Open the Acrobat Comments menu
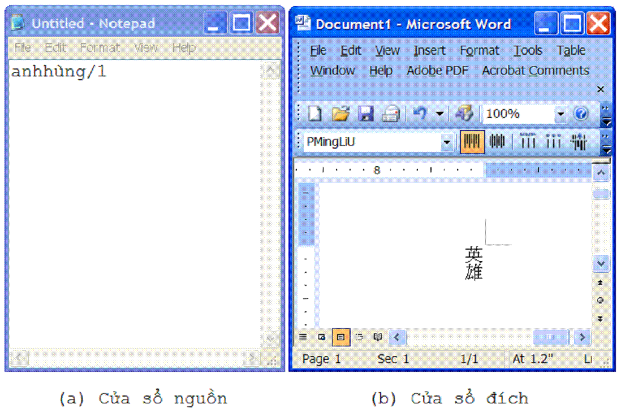This screenshot has width=621, height=413. coord(535,71)
